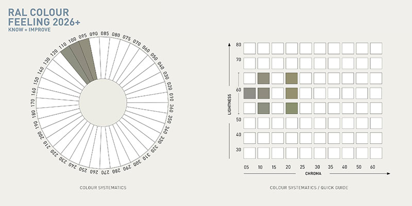This screenshot has height=206, width=412.
Task: Select the grey swatch at lightness 60, chroma 05
Action: (x=250, y=93)
